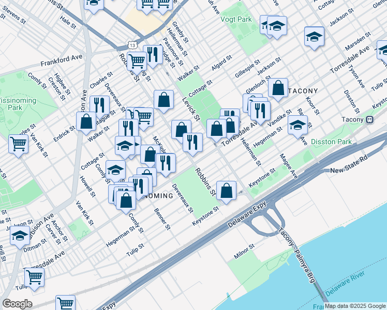Screen dimensions: 387x310
Task: Open the school marker by Ditman St
Action: tap(20, 236)
